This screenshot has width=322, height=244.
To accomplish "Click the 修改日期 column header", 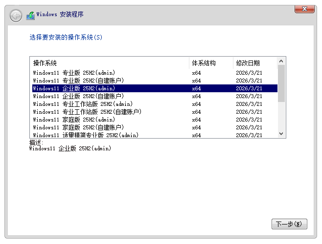I will [x=255, y=63].
